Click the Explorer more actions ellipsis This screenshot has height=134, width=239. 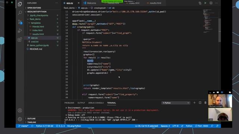coord(57,3)
